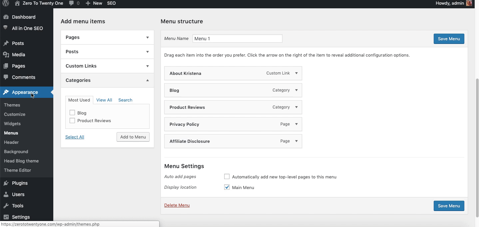Viewport: 479px width, 227px height.
Task: Switch to the Search tab
Action: (125, 100)
